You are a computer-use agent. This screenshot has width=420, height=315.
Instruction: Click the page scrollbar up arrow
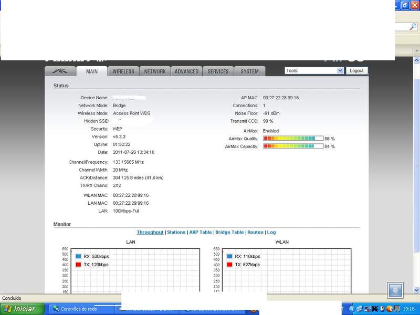416,60
